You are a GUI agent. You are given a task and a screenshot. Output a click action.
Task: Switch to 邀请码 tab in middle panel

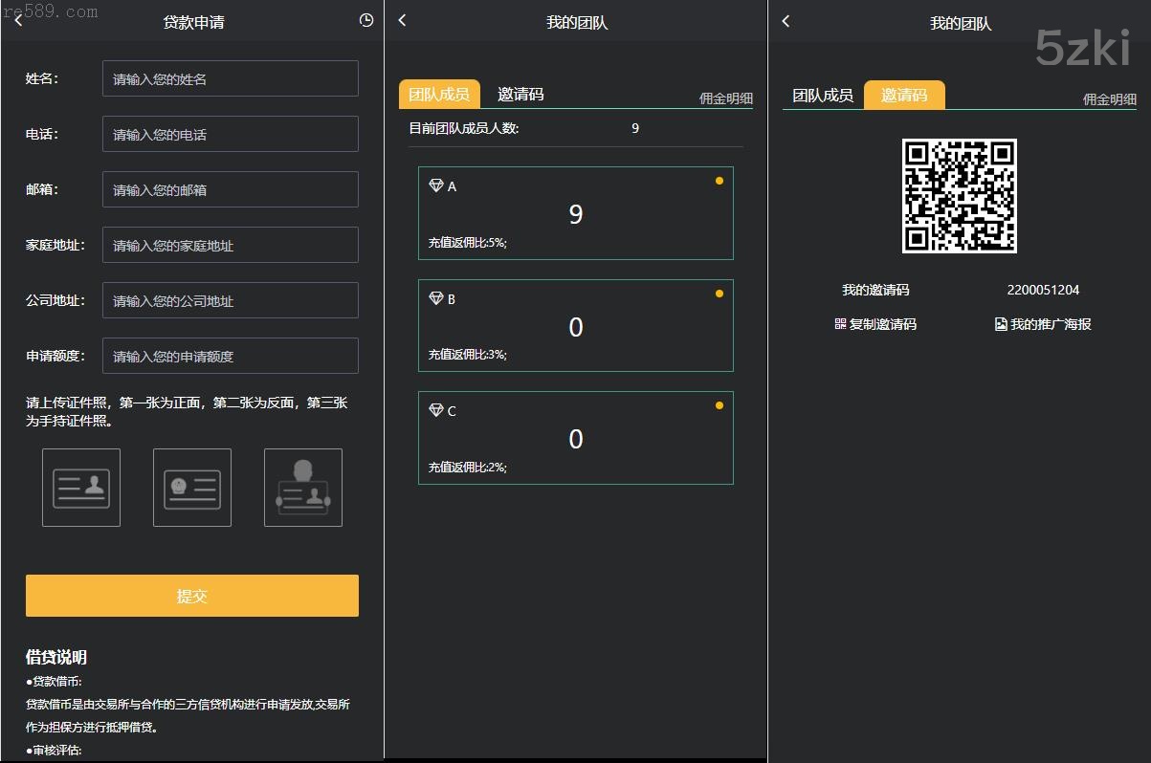(520, 95)
